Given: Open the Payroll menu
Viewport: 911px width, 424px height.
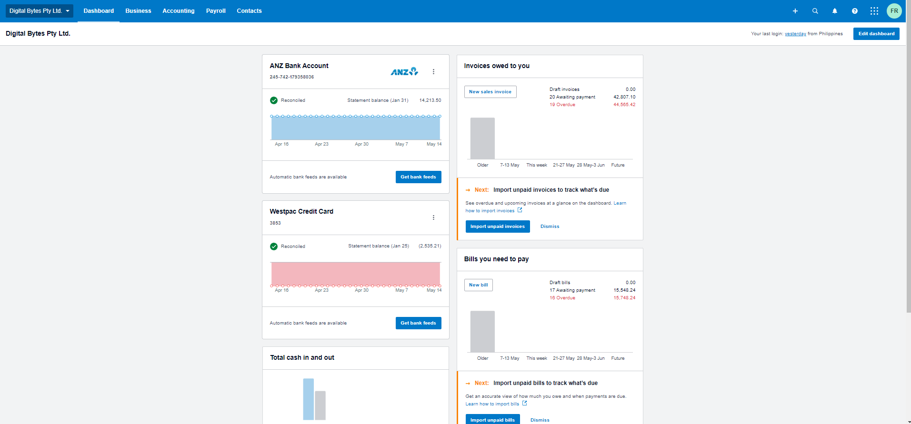Looking at the screenshot, I should coord(216,11).
